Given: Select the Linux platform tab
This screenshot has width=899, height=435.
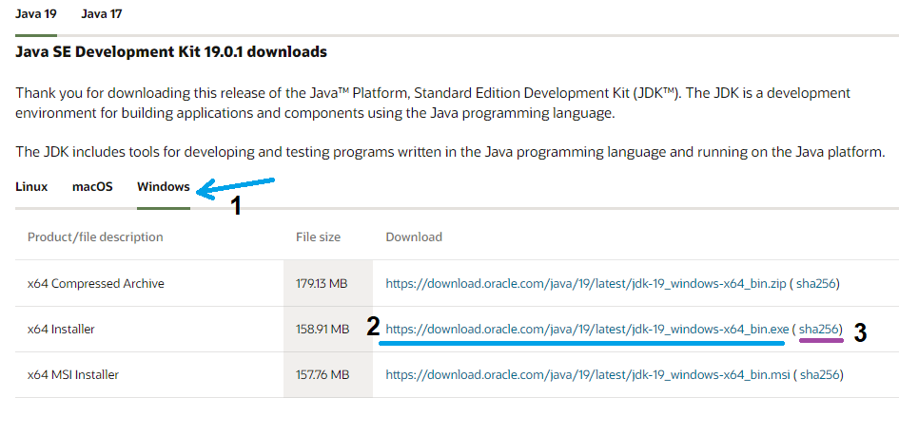Looking at the screenshot, I should (31, 186).
